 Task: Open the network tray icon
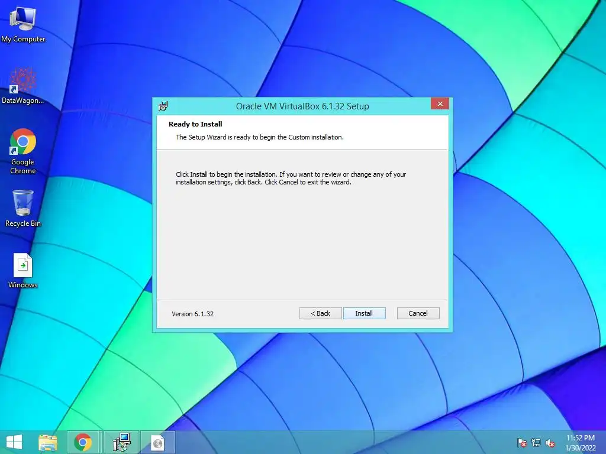point(536,442)
